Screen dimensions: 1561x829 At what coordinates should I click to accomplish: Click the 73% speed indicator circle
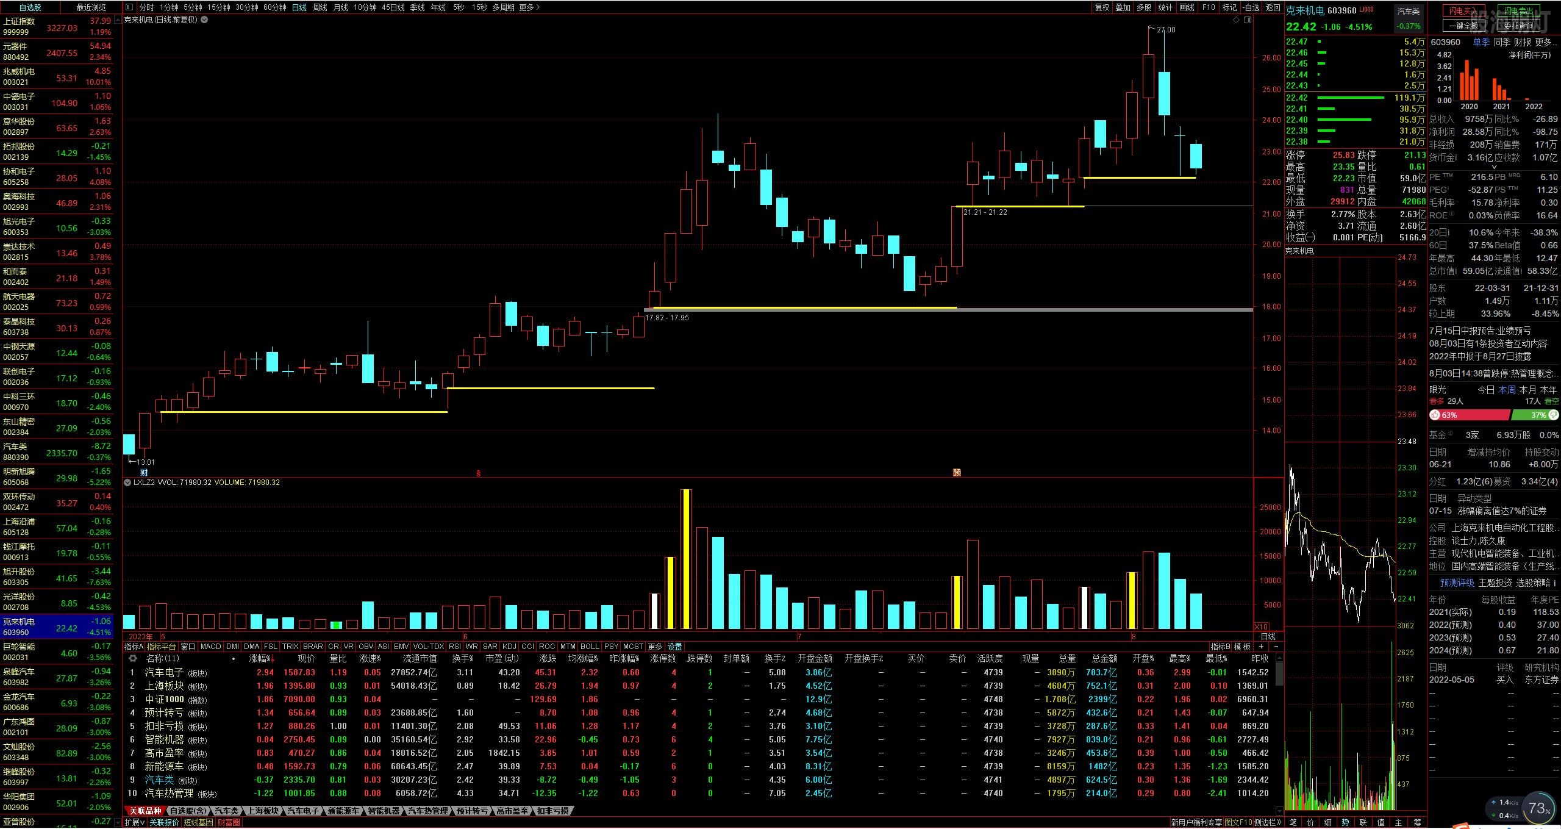coord(1538,808)
